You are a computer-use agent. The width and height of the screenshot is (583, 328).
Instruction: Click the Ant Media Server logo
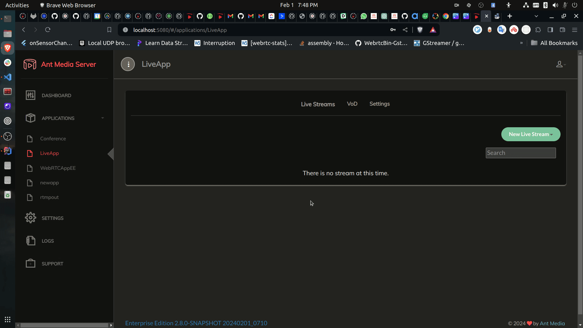30,64
